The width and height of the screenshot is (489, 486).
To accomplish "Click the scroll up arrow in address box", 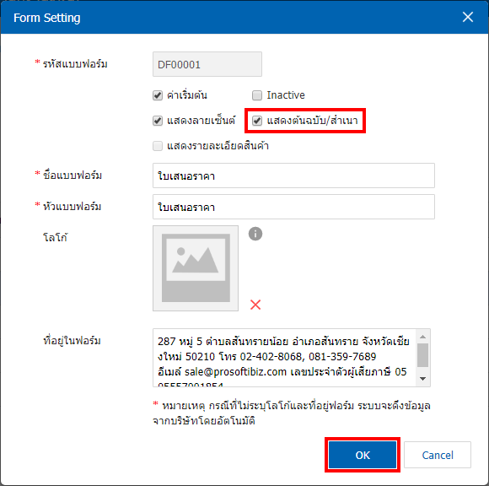I will (x=423, y=336).
